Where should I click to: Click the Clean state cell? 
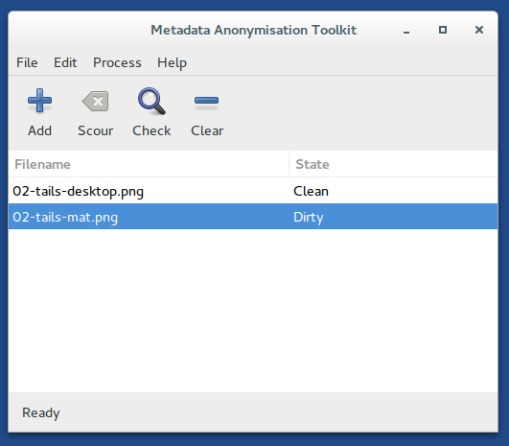pyautogui.click(x=311, y=191)
